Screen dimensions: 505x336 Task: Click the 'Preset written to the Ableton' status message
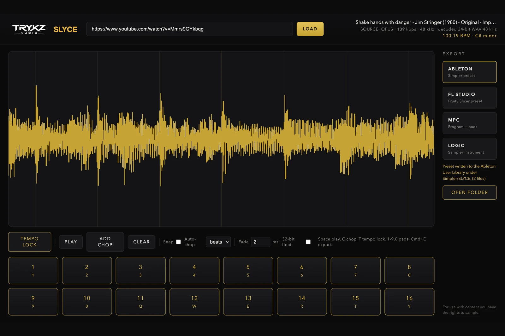pyautogui.click(x=469, y=172)
